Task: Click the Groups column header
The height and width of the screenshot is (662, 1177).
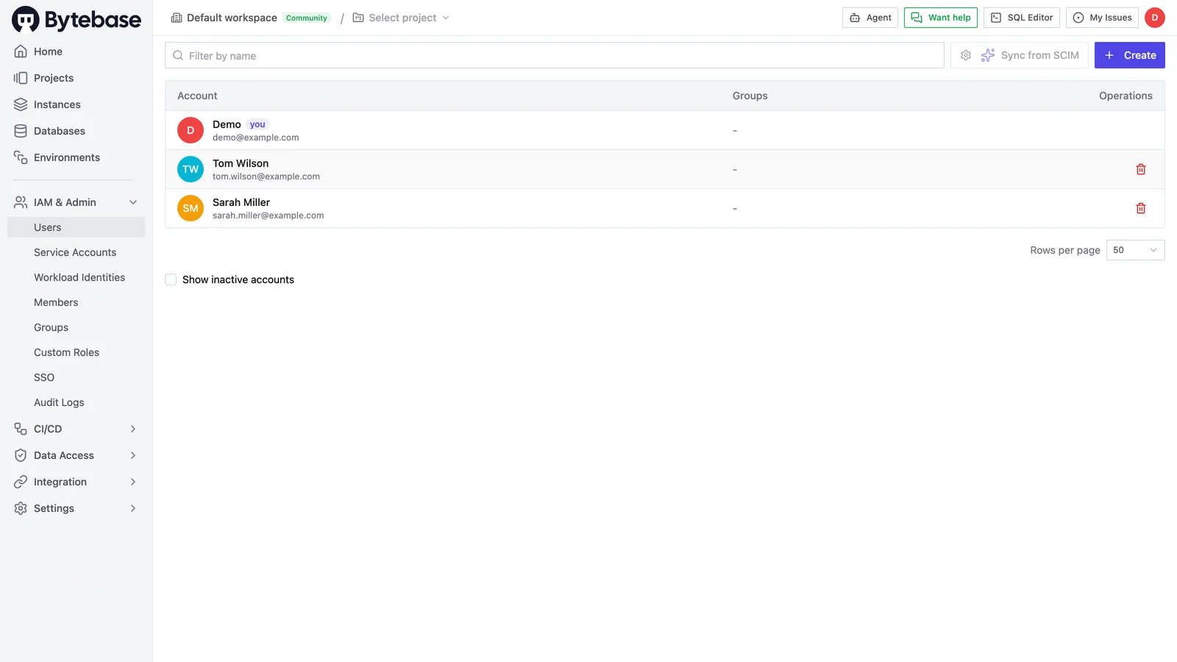Action: [x=750, y=96]
